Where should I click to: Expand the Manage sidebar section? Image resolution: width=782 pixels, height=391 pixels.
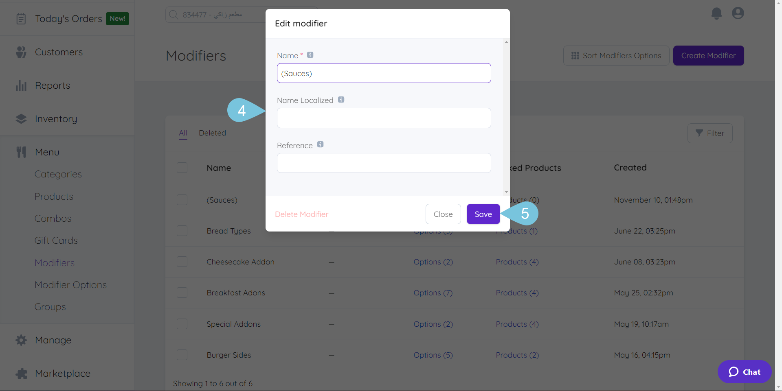click(x=53, y=340)
